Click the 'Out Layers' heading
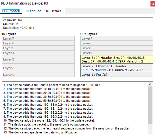 tap(89, 34)
